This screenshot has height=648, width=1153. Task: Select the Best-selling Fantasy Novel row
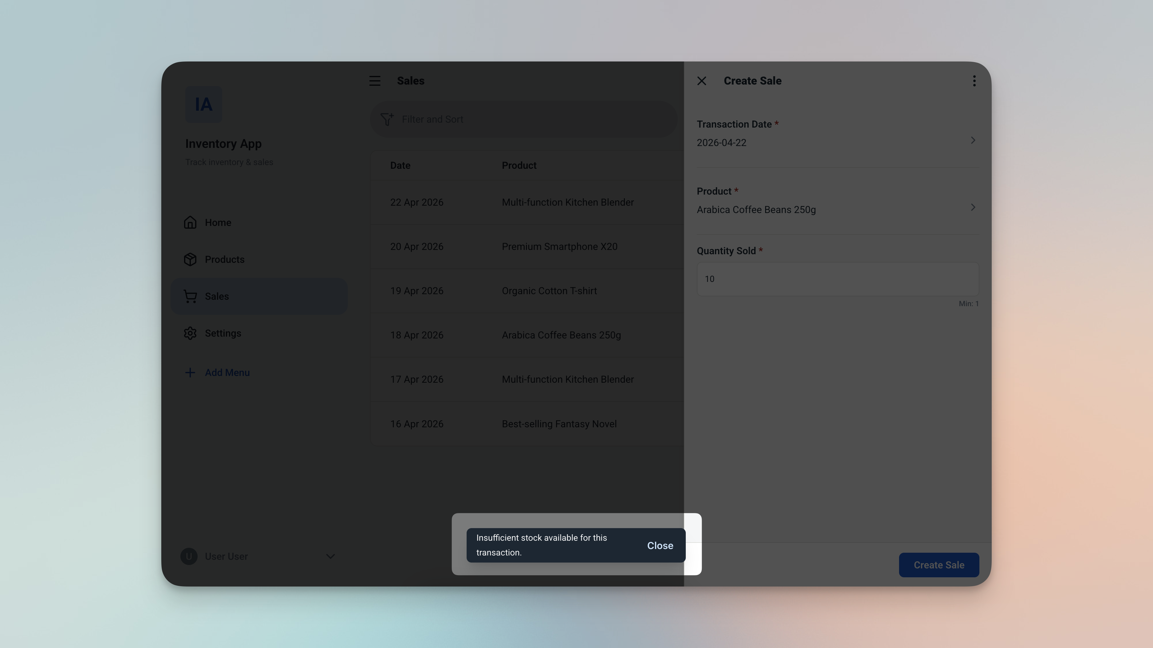[527, 424]
